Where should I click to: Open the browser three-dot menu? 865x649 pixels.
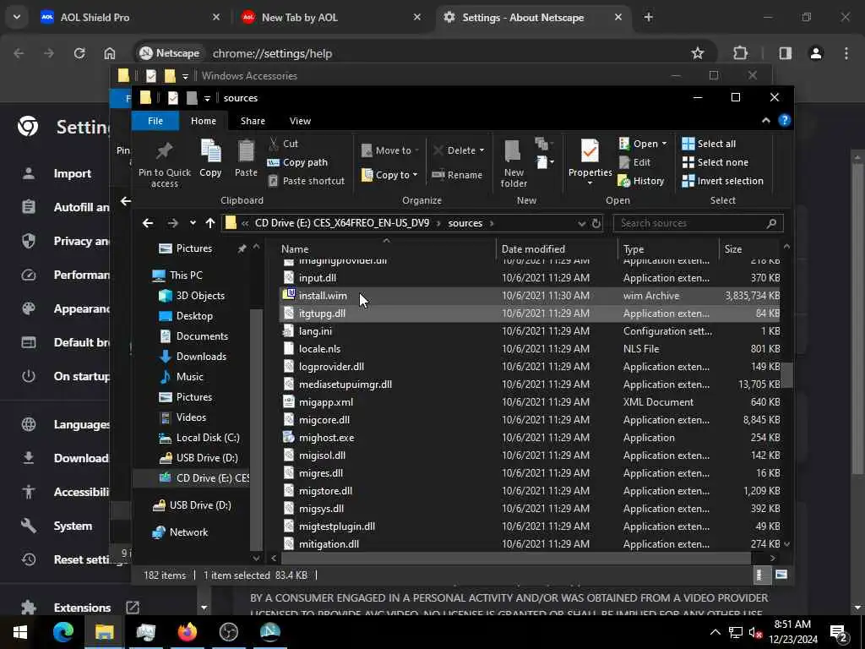click(846, 53)
